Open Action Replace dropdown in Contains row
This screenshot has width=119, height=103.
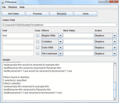106,42
